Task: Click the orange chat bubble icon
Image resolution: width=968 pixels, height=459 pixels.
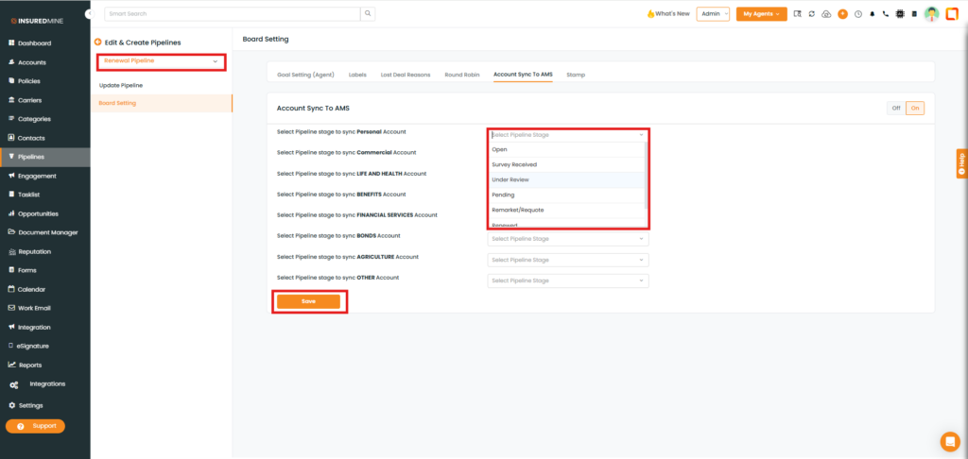Action: coord(949,441)
